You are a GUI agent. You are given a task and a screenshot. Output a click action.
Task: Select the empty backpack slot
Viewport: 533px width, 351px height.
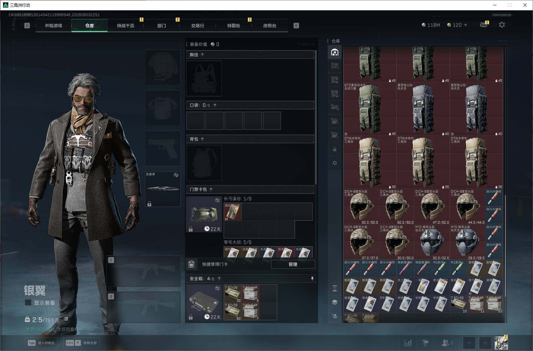click(204, 163)
